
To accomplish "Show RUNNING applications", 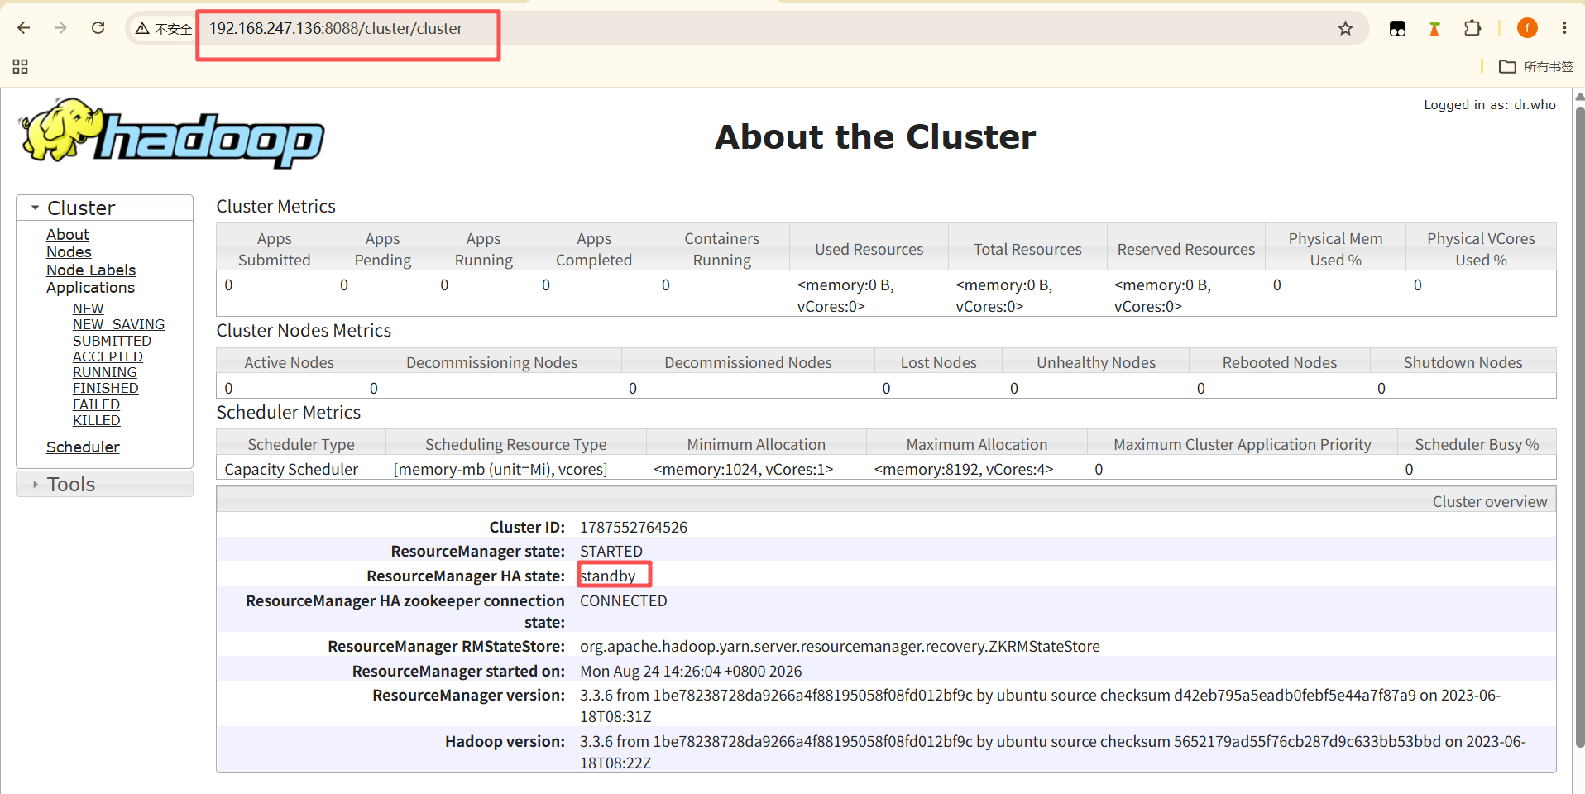I will click(105, 372).
